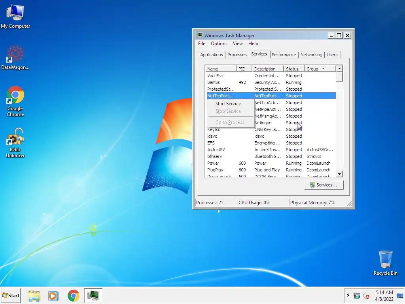Sort by the Name column header

(x=221, y=69)
